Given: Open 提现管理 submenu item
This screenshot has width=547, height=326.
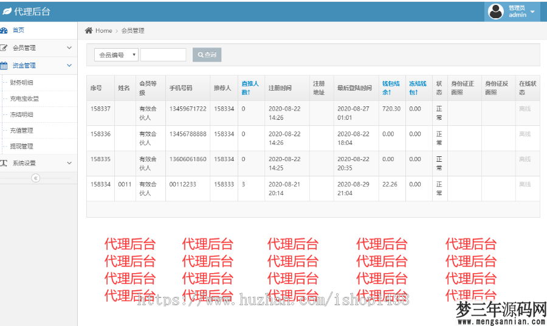Looking at the screenshot, I should [22, 146].
